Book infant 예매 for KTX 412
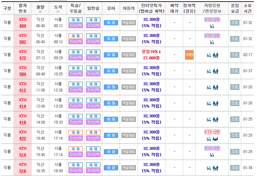This screenshot has width=258, height=176. (x=111, y=87)
